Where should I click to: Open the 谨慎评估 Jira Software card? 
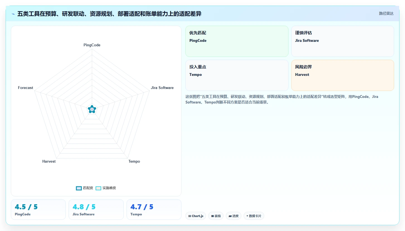343,41
